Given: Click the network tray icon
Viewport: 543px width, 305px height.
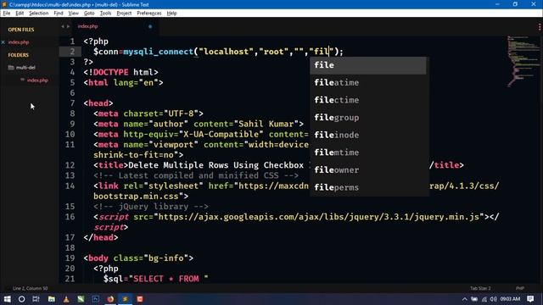Looking at the screenshot, I should [x=484, y=299].
